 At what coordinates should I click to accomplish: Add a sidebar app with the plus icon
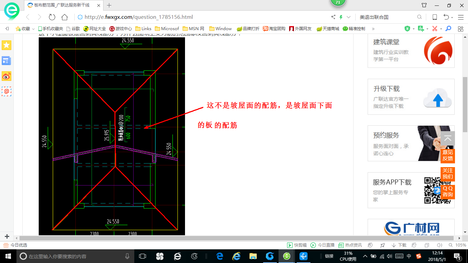click(7, 237)
